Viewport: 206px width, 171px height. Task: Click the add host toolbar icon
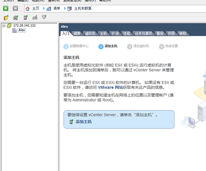coord(26,18)
